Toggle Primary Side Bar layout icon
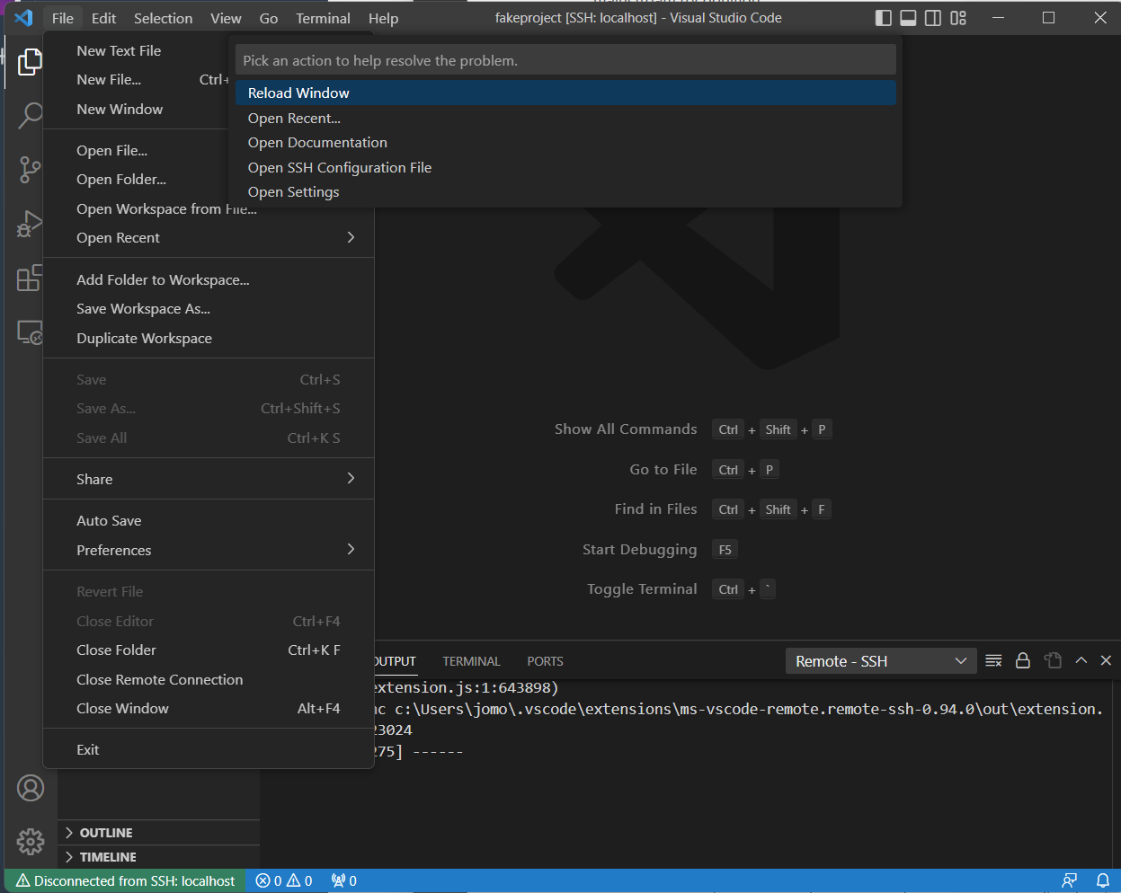This screenshot has height=893, width=1121. click(884, 18)
